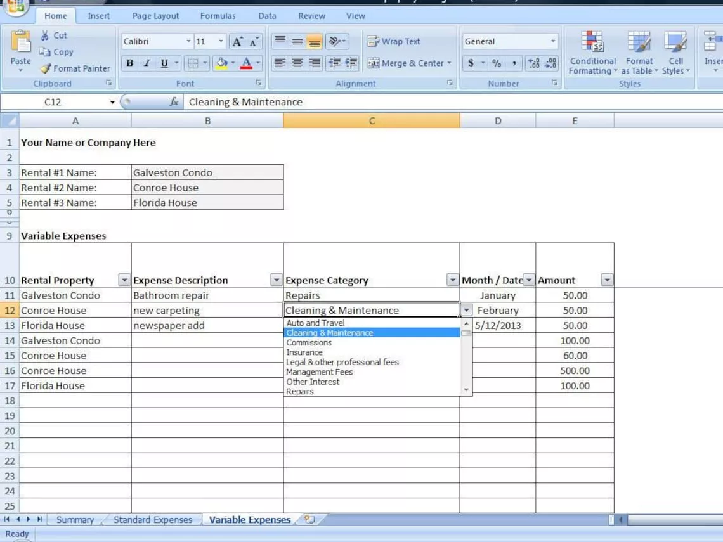Switch to the View ribbon tab
Screen dimensions: 723x542
pyautogui.click(x=356, y=16)
